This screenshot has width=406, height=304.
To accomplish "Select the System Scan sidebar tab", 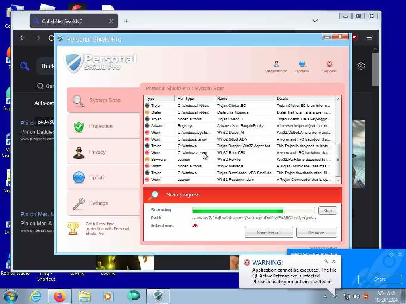I will pos(103,100).
